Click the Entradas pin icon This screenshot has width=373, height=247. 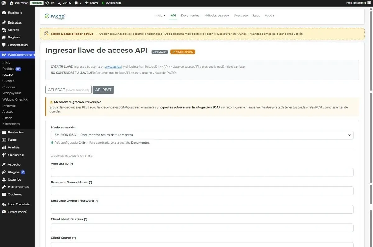point(4,23)
